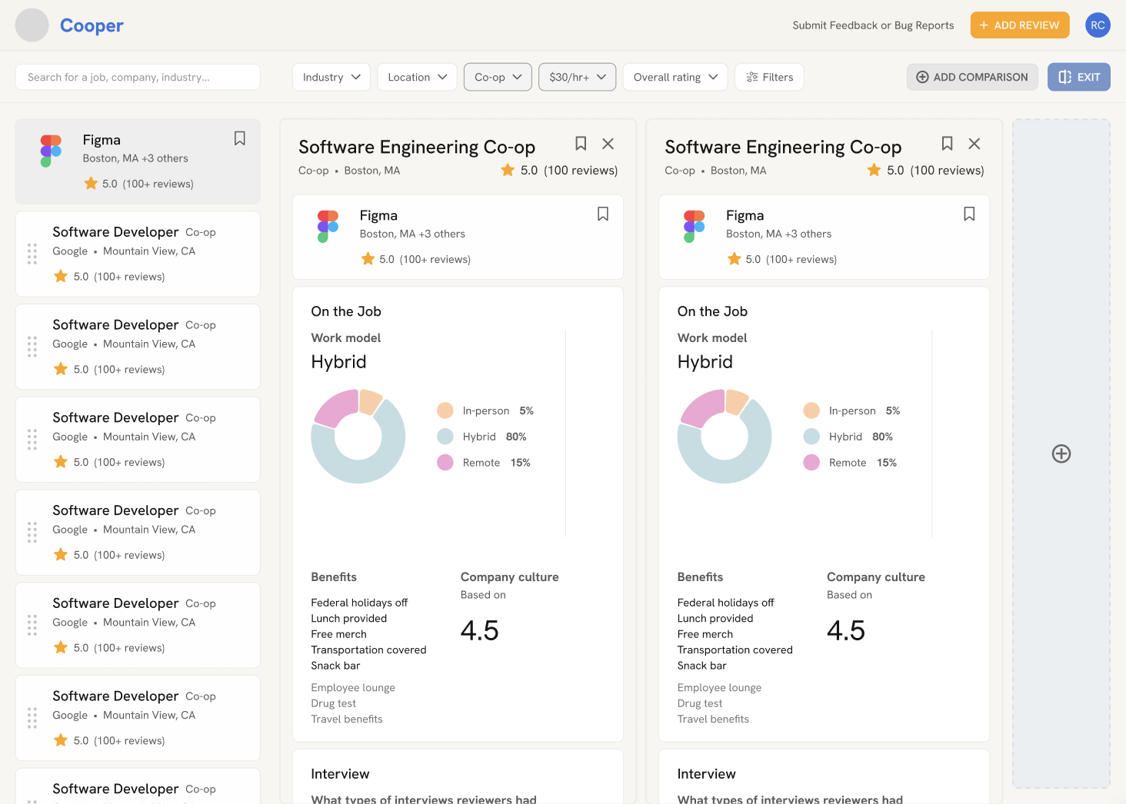Click the plus icon to add comparison column
Screen dimensions: 1126x804
(1061, 453)
